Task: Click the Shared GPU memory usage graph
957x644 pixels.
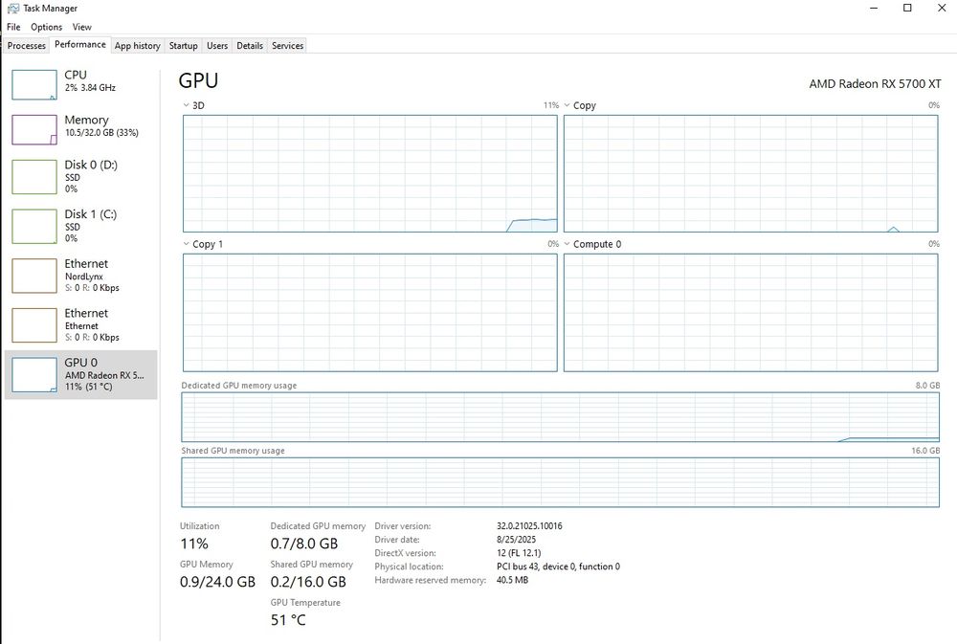Action: (560, 482)
